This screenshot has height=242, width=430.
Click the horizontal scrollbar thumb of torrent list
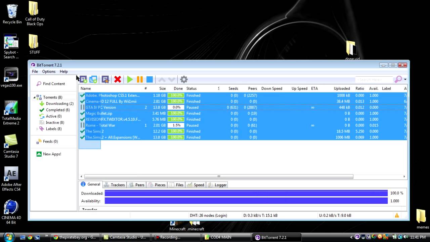(219, 176)
